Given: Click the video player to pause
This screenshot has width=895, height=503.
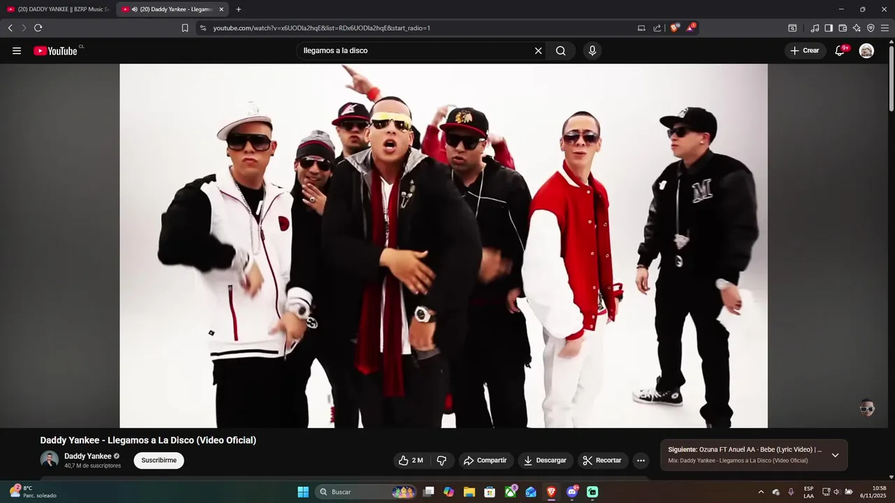Looking at the screenshot, I should point(443,246).
